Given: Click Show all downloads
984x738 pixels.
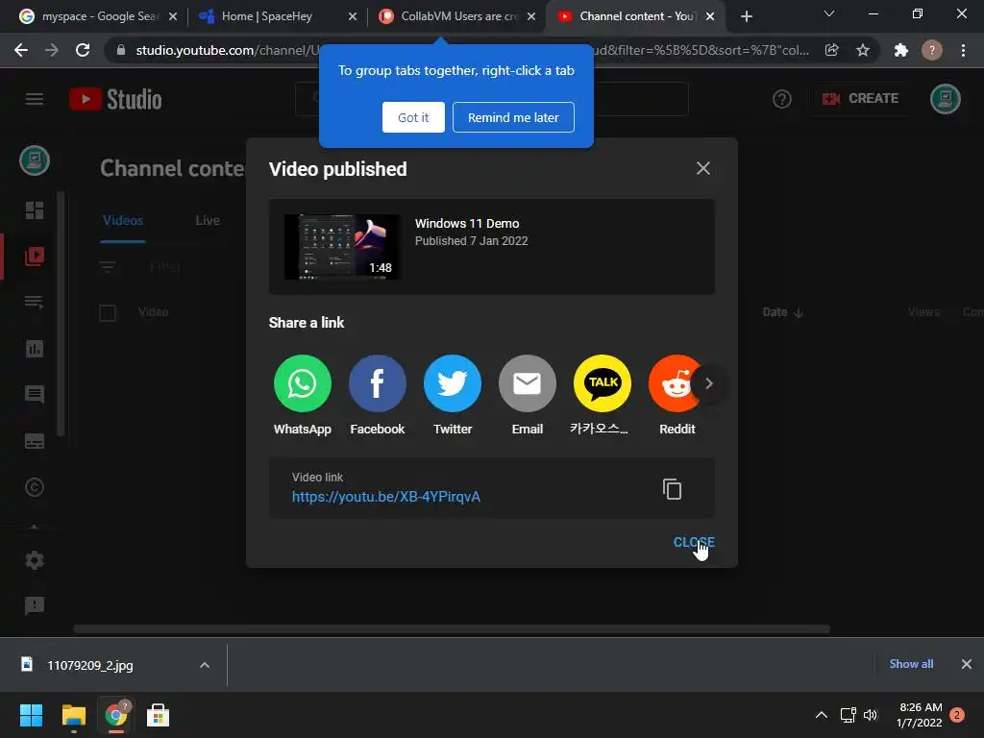Looking at the screenshot, I should pyautogui.click(x=911, y=664).
